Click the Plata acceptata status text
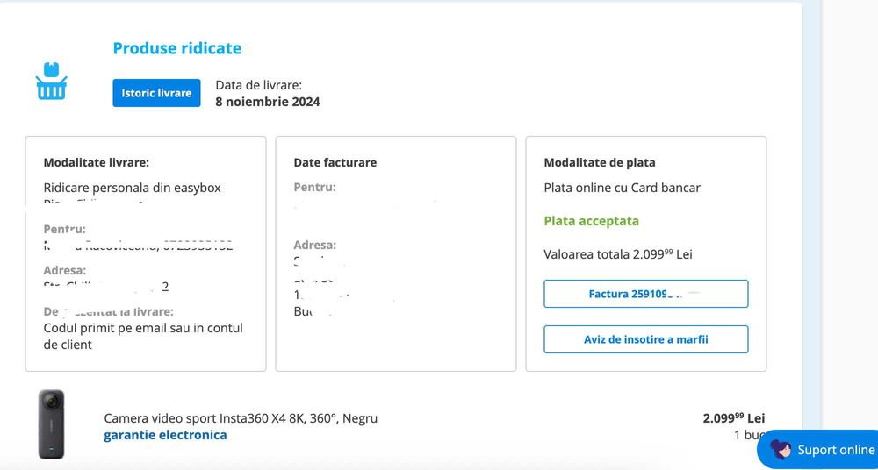 [591, 221]
